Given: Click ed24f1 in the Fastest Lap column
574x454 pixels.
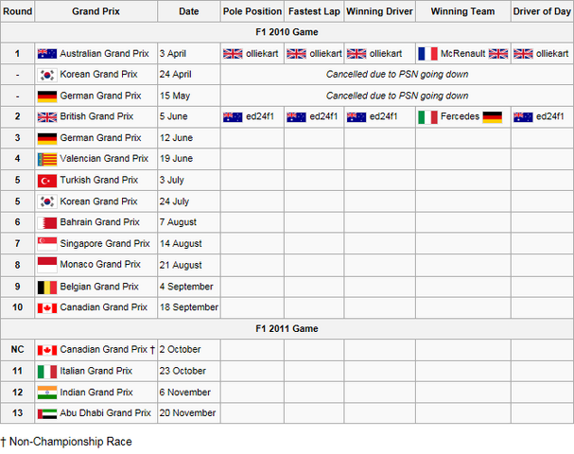Looking at the screenshot, I should pyautogui.click(x=323, y=116).
